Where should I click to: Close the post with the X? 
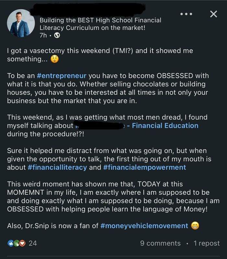pyautogui.click(x=213, y=14)
